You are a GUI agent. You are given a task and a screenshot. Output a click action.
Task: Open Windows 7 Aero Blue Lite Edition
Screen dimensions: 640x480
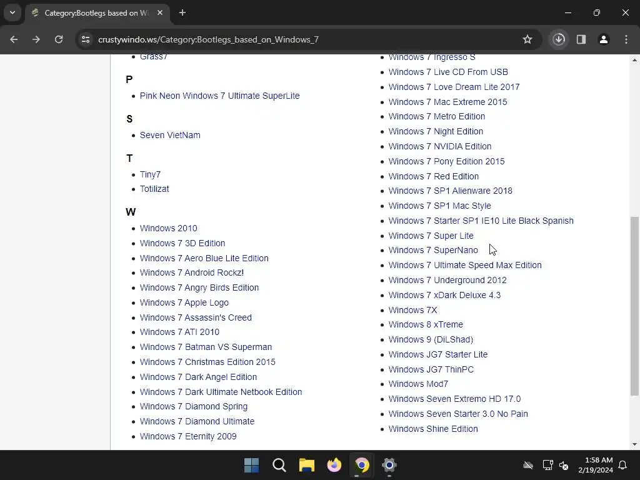(204, 258)
